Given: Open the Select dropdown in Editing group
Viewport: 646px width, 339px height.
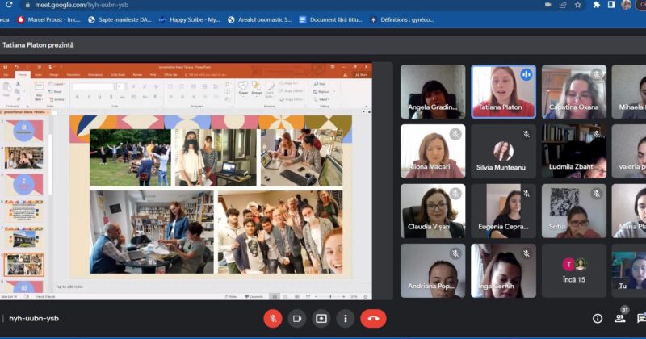Looking at the screenshot, I should (x=321, y=99).
